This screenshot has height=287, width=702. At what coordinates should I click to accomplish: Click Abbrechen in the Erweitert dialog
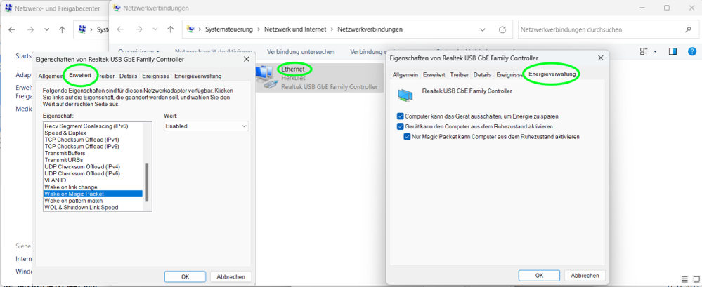coord(230,276)
